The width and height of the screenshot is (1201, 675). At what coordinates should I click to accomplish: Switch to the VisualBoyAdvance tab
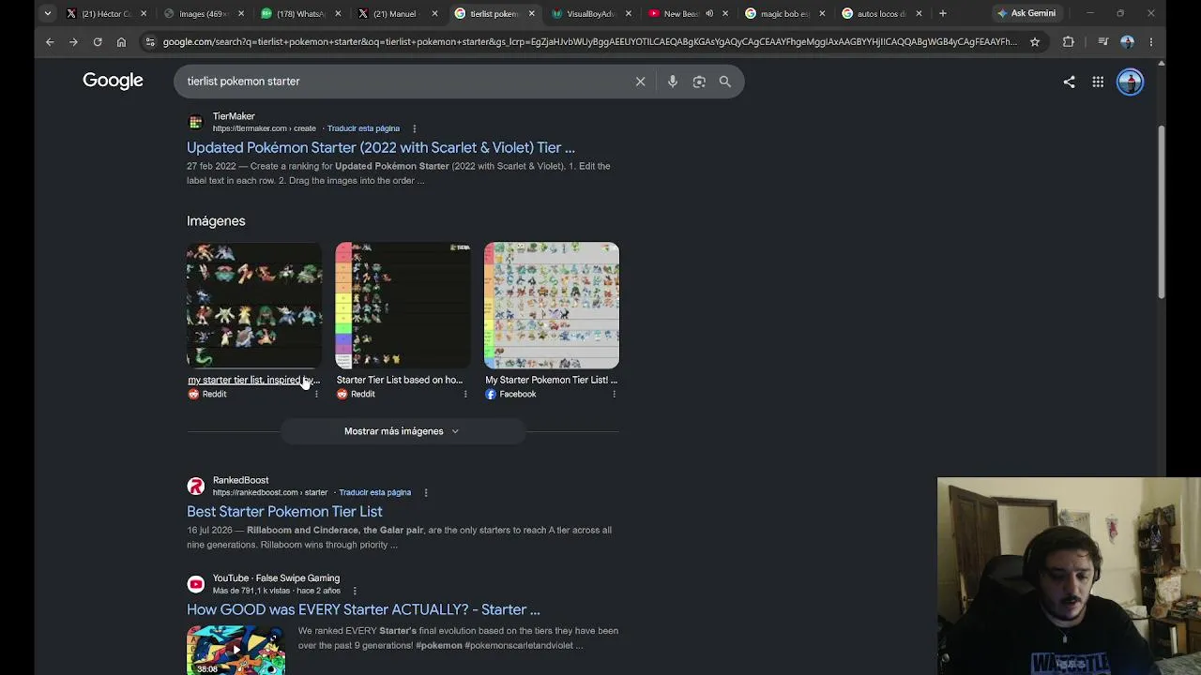[592, 13]
